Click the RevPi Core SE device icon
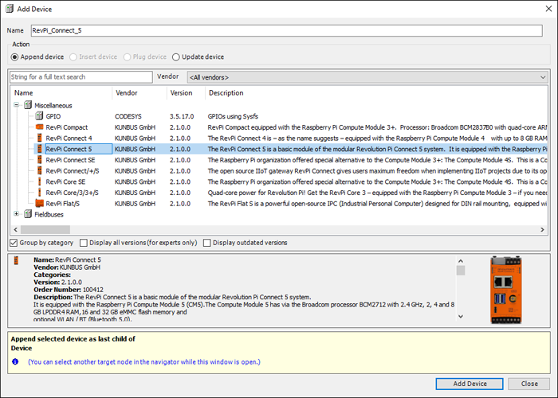 [38, 181]
